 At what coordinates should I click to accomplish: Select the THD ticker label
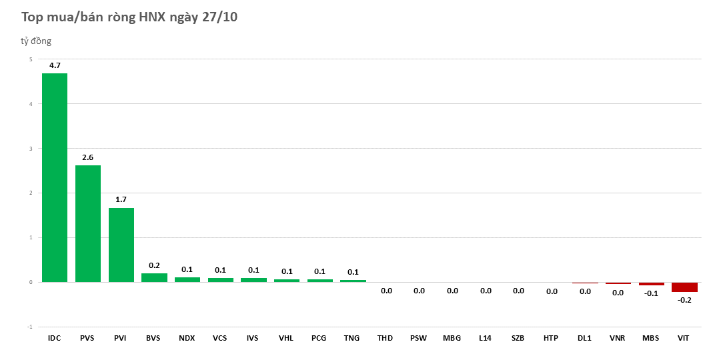pyautogui.click(x=386, y=338)
